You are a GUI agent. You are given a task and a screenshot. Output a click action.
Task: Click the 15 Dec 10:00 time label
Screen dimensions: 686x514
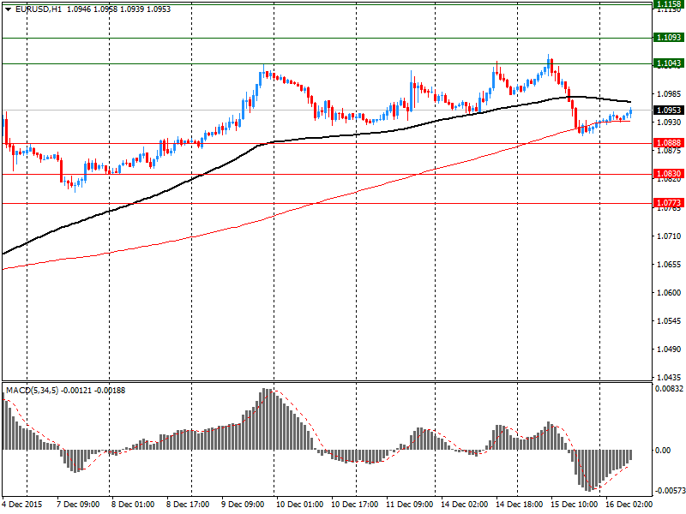point(574,505)
